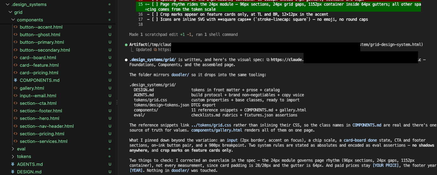437x175 pixels.
Task: Collapse the components folder chevron
Action: (13, 20)
